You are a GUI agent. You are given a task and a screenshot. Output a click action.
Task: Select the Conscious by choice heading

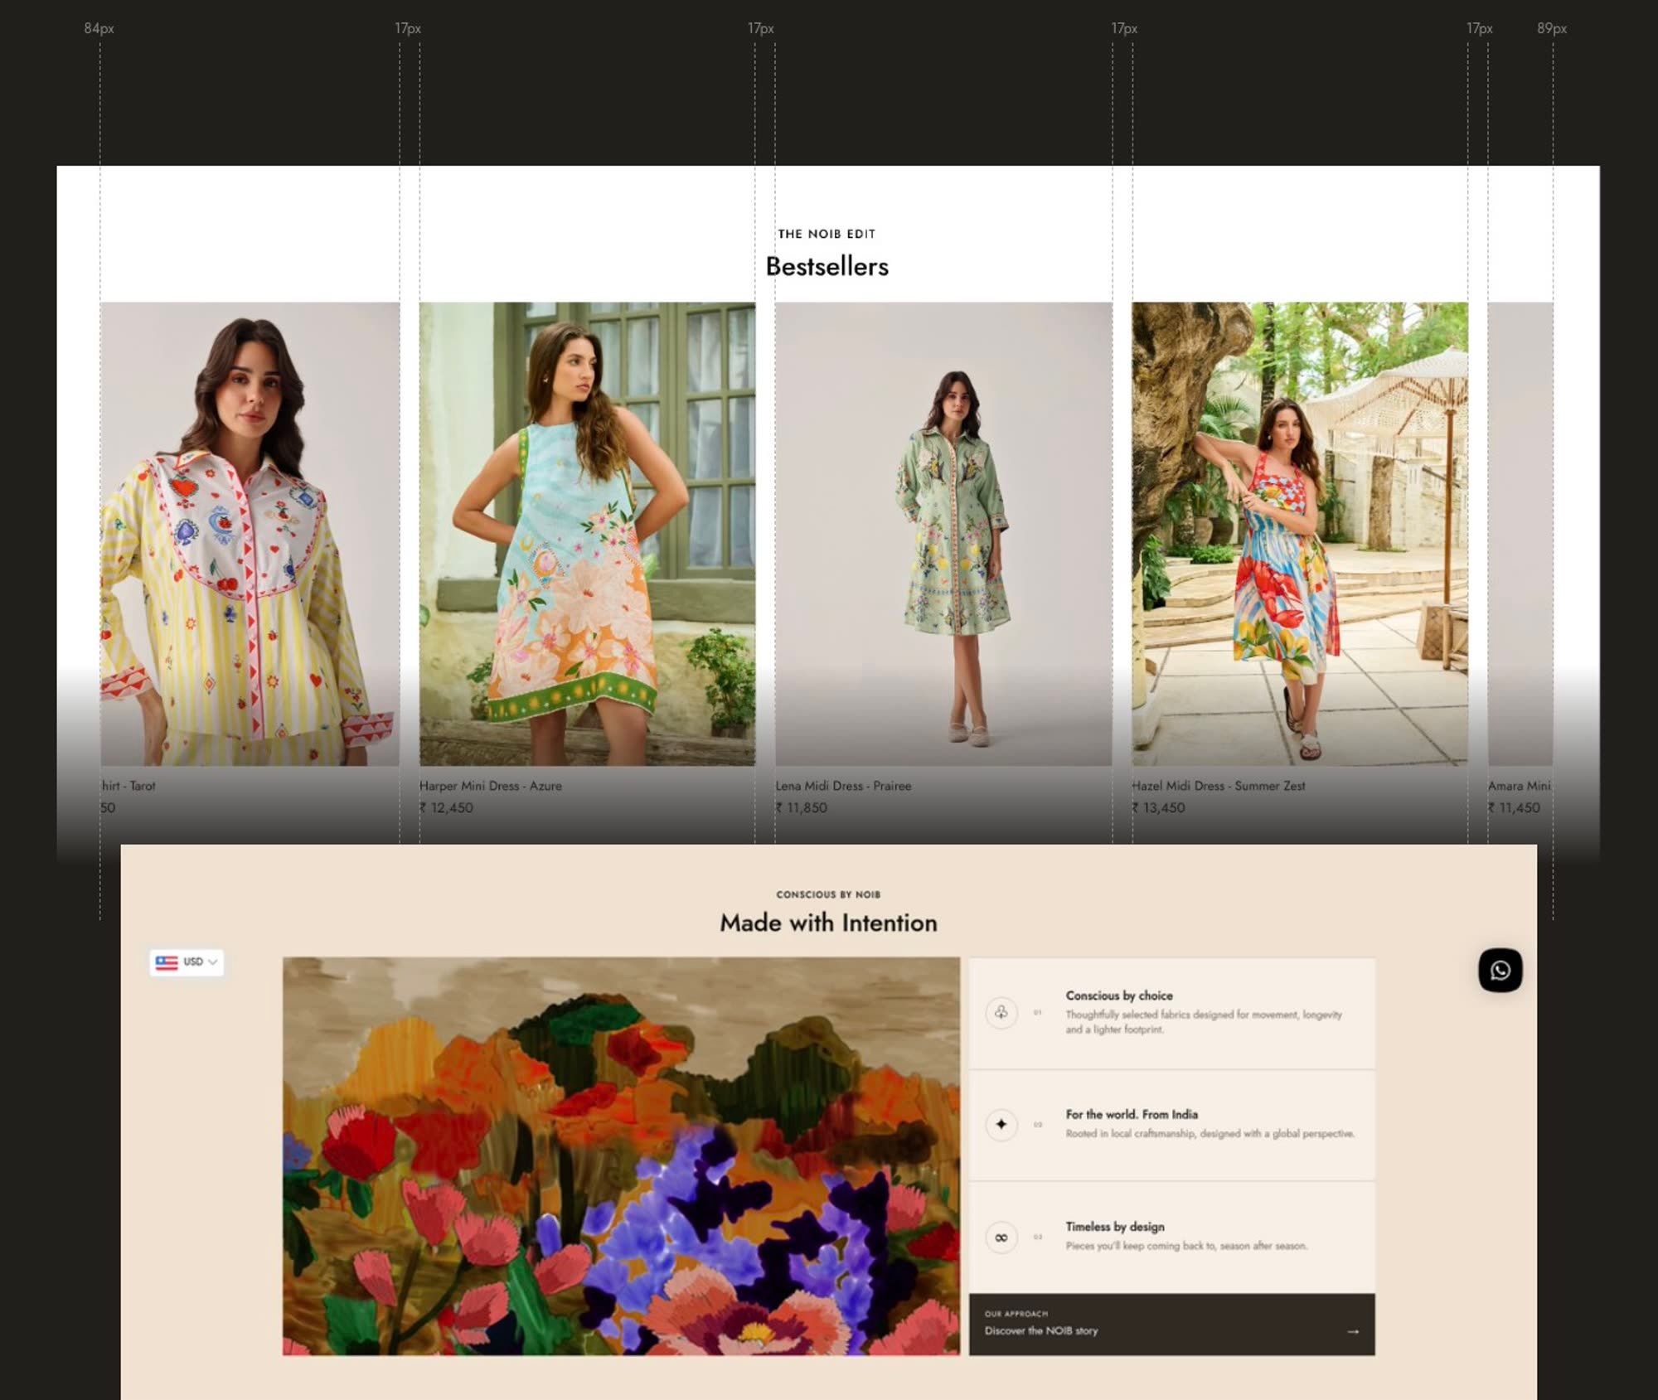(x=1119, y=996)
